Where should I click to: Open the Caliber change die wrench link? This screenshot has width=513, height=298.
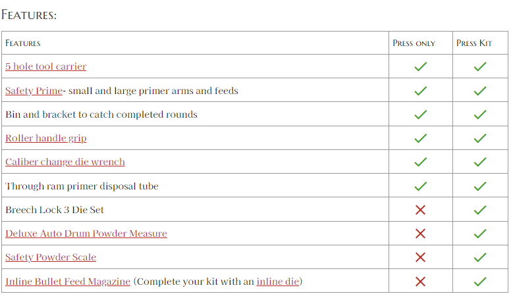(65, 162)
